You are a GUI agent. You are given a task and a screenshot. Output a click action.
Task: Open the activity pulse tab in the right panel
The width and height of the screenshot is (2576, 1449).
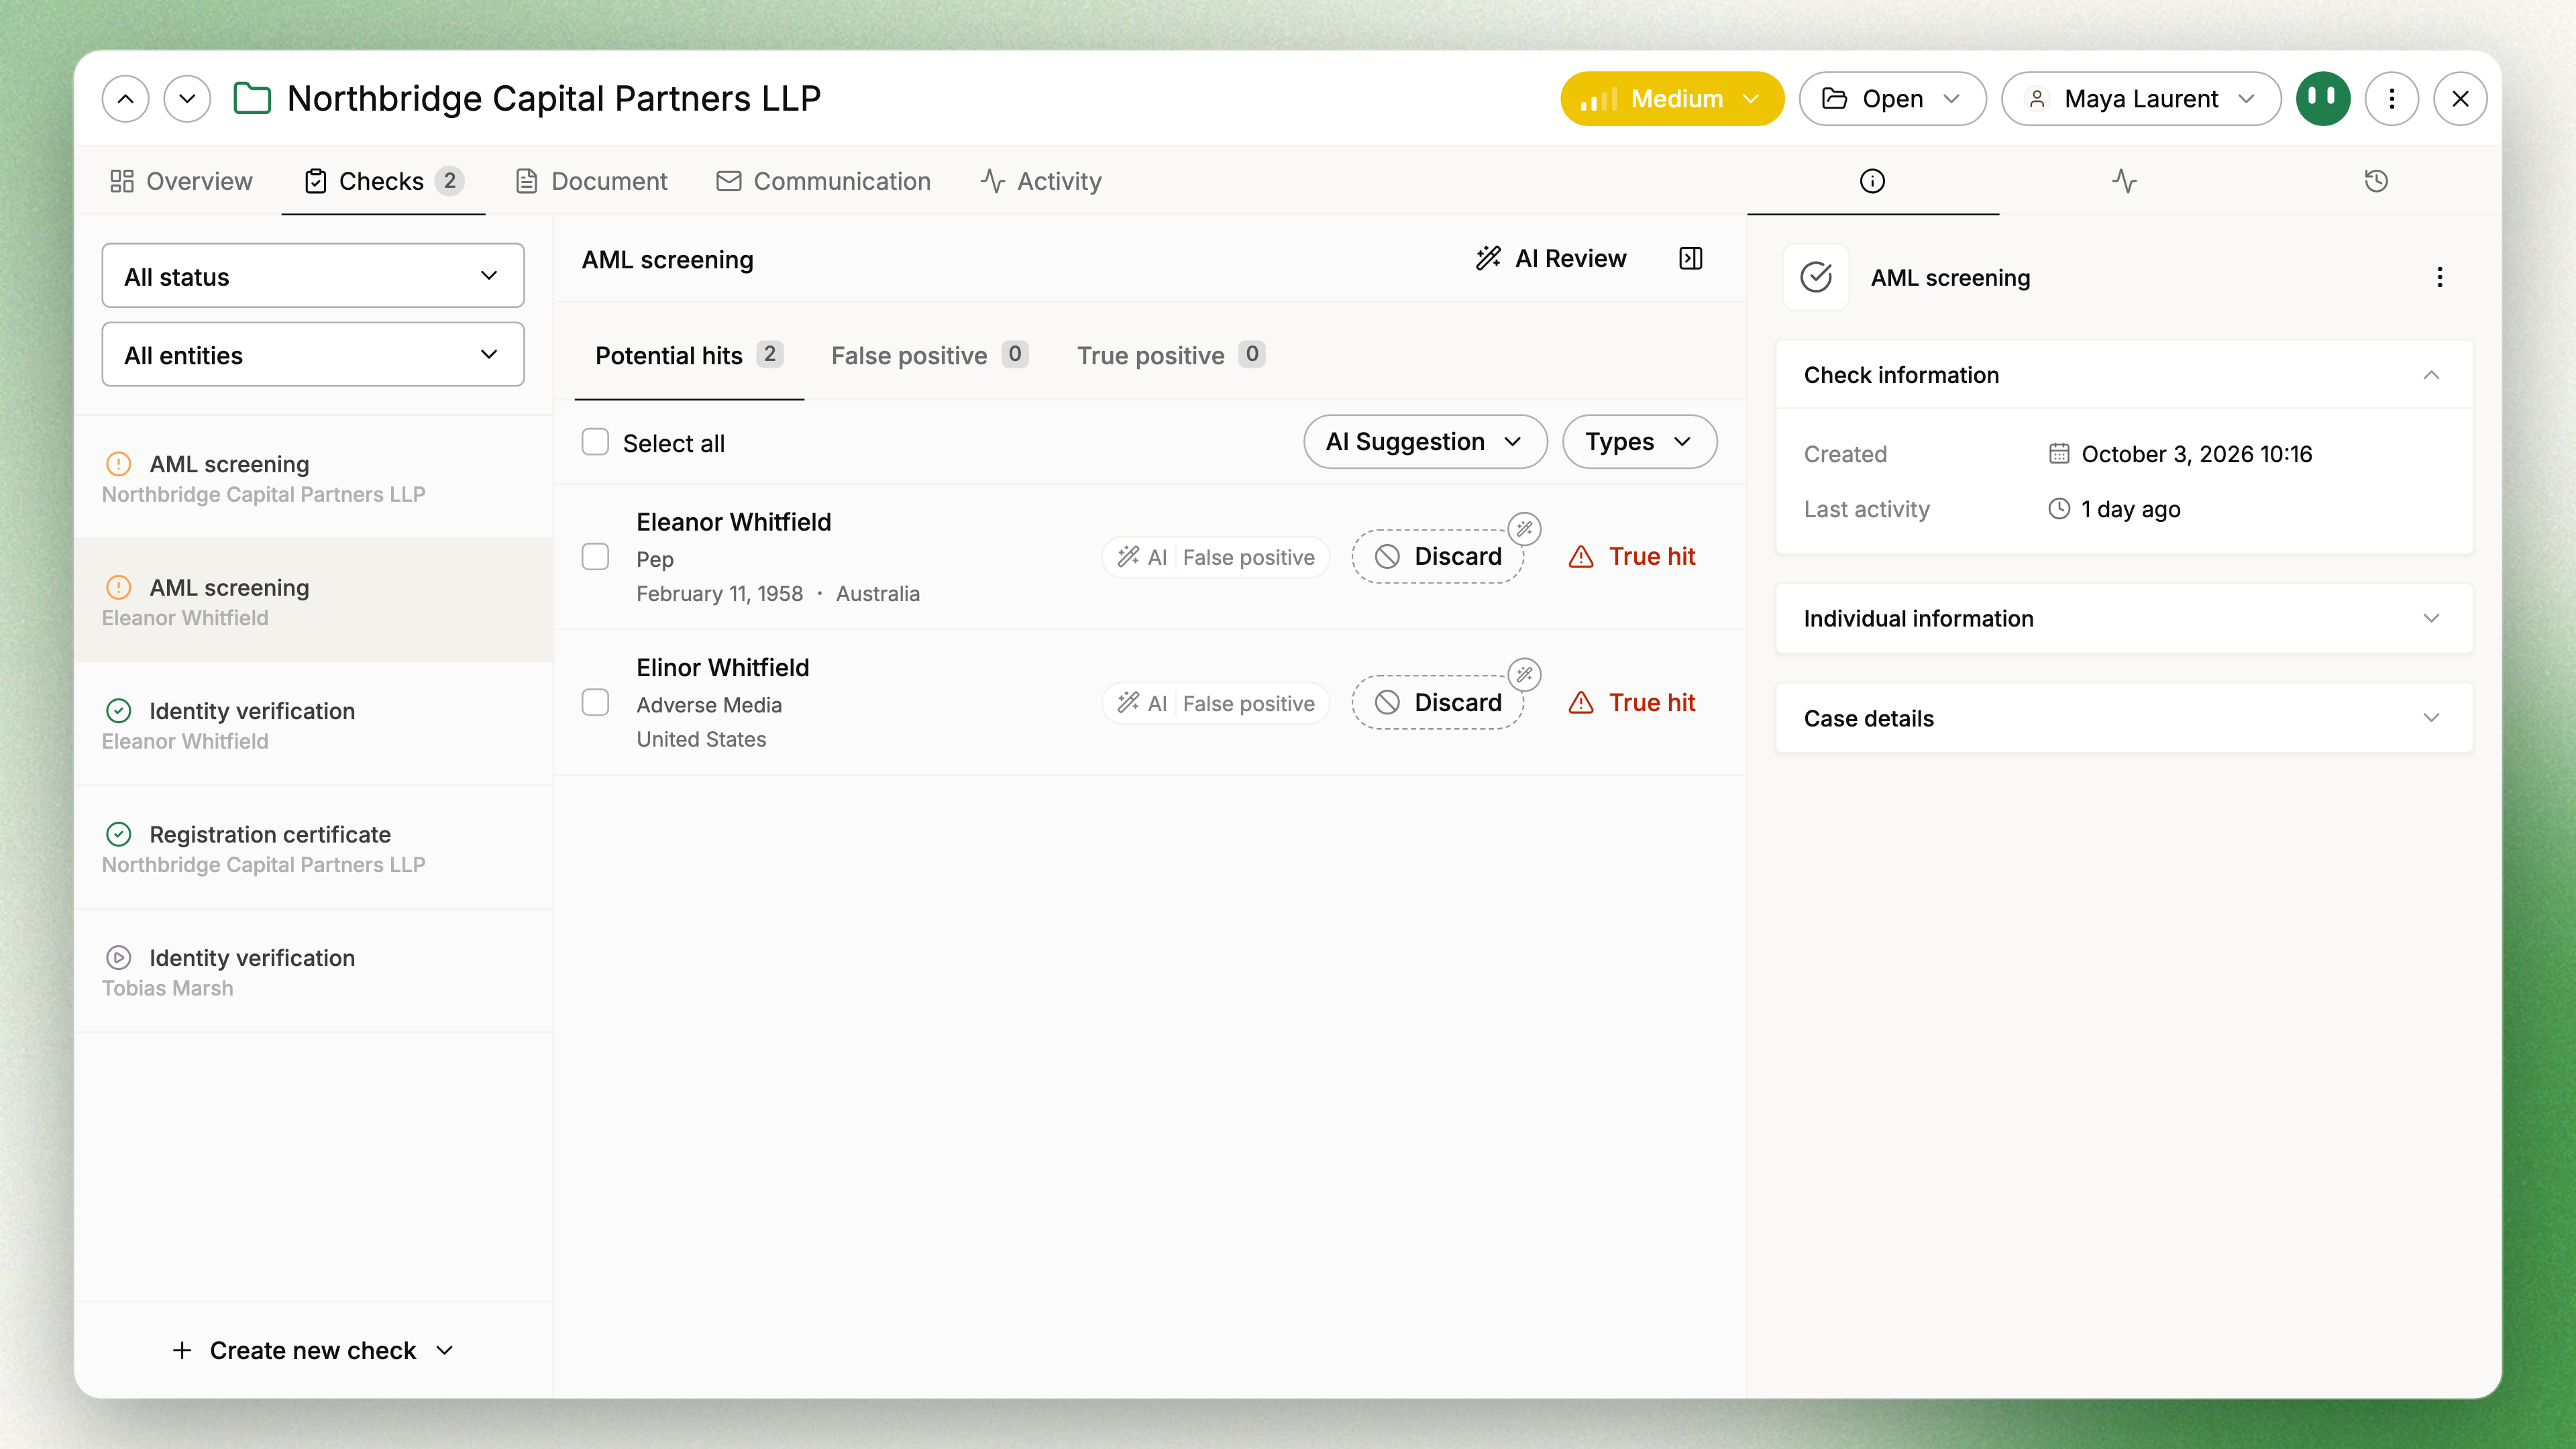[2124, 181]
